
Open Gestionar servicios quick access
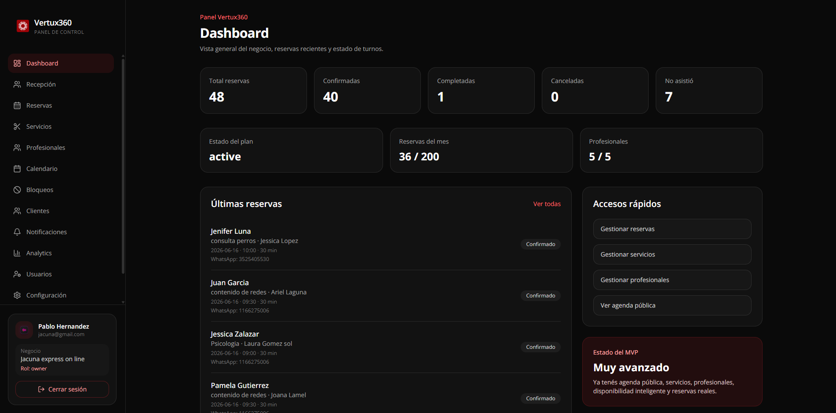[672, 254]
